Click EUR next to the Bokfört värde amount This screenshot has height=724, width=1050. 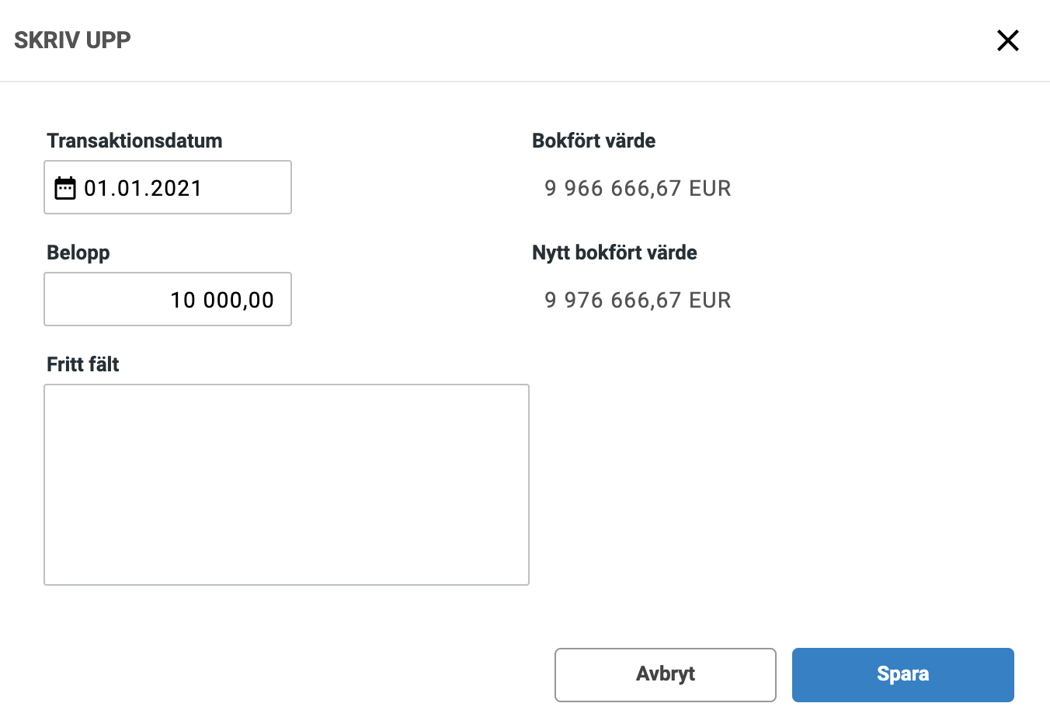(710, 188)
